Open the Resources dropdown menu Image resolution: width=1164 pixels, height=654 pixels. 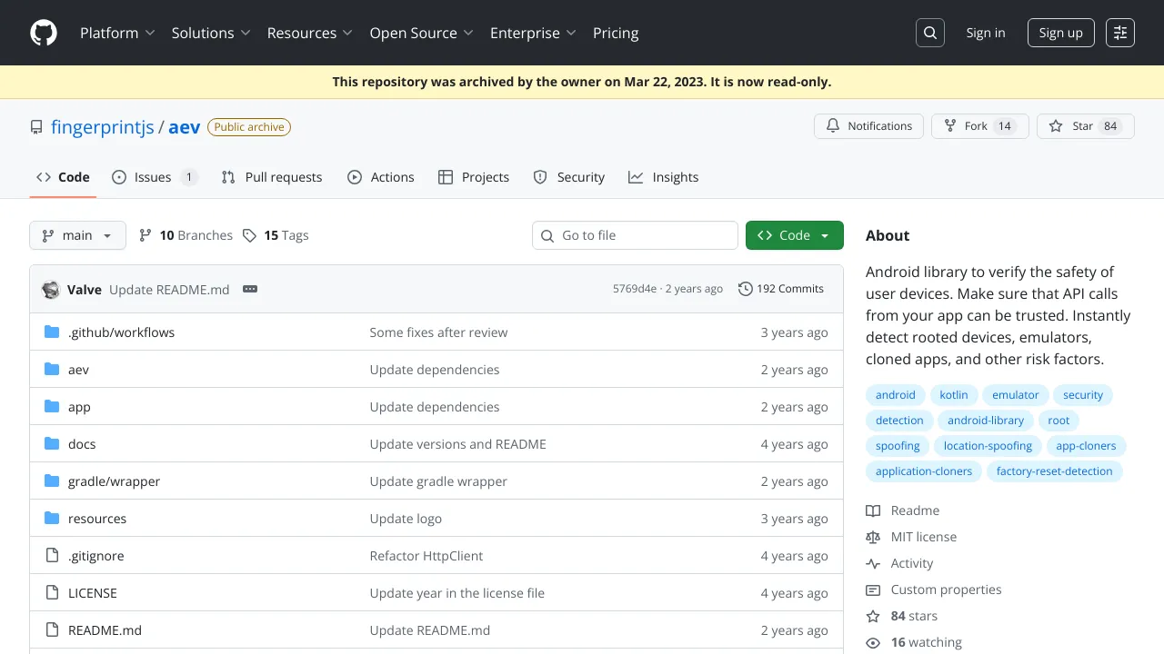(309, 33)
